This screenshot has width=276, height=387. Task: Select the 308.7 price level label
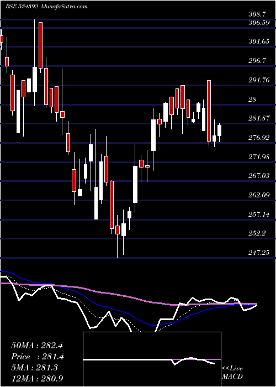pos(257,15)
